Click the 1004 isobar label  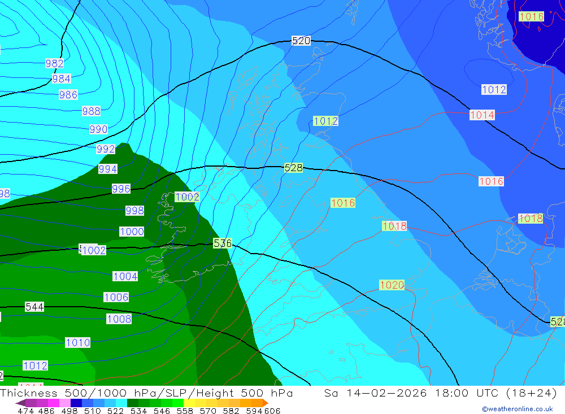click(x=125, y=276)
